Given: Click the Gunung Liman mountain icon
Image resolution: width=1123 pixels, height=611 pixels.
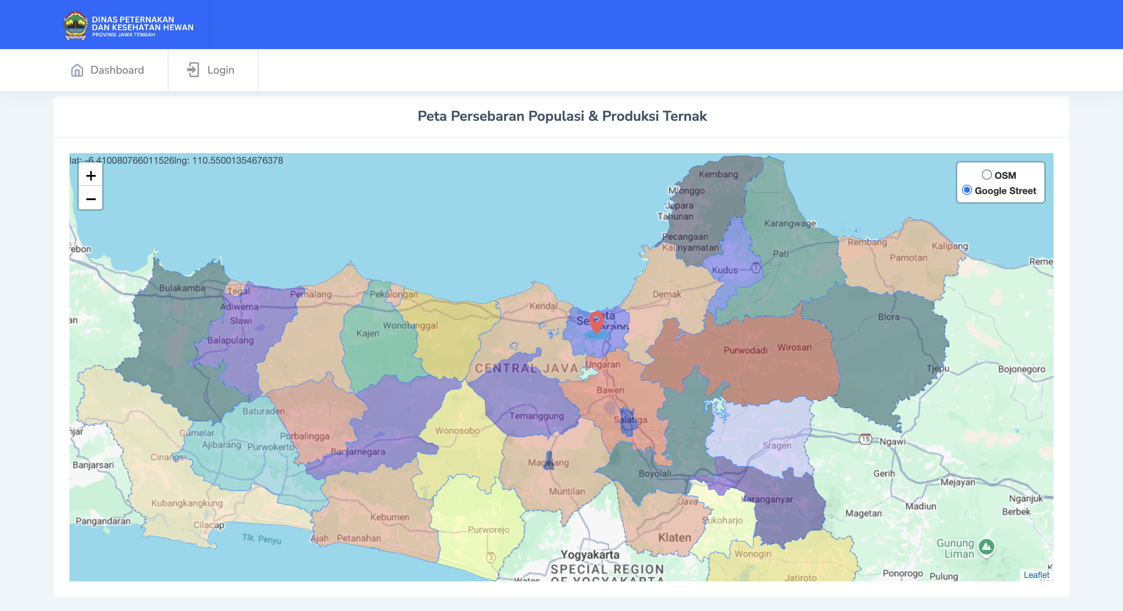Looking at the screenshot, I should [986, 546].
